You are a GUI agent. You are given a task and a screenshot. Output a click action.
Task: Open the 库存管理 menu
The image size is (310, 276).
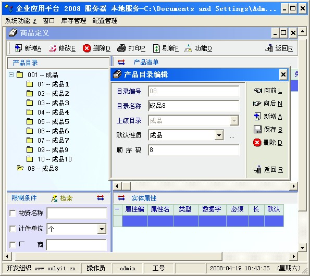tap(73, 20)
